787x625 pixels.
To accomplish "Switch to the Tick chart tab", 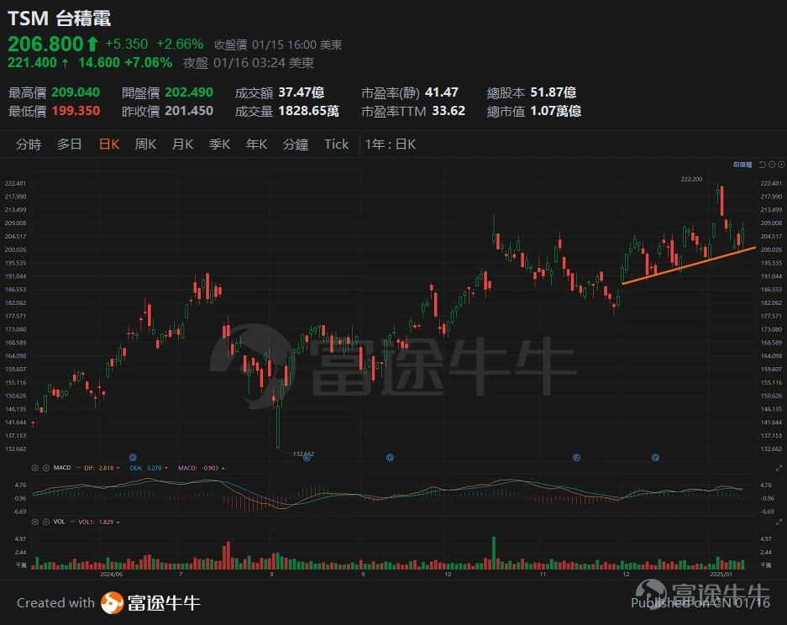I will tap(336, 144).
